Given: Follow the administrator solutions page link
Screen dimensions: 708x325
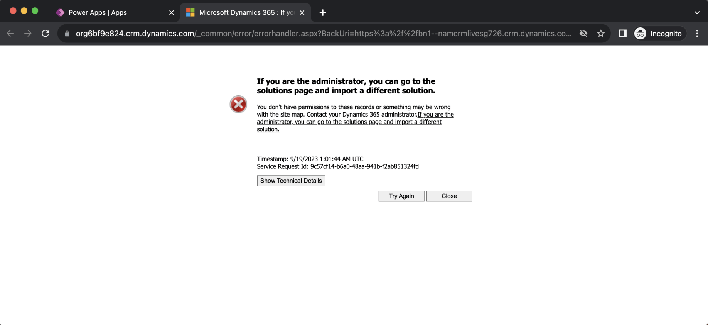Looking at the screenshot, I should 349,122.
